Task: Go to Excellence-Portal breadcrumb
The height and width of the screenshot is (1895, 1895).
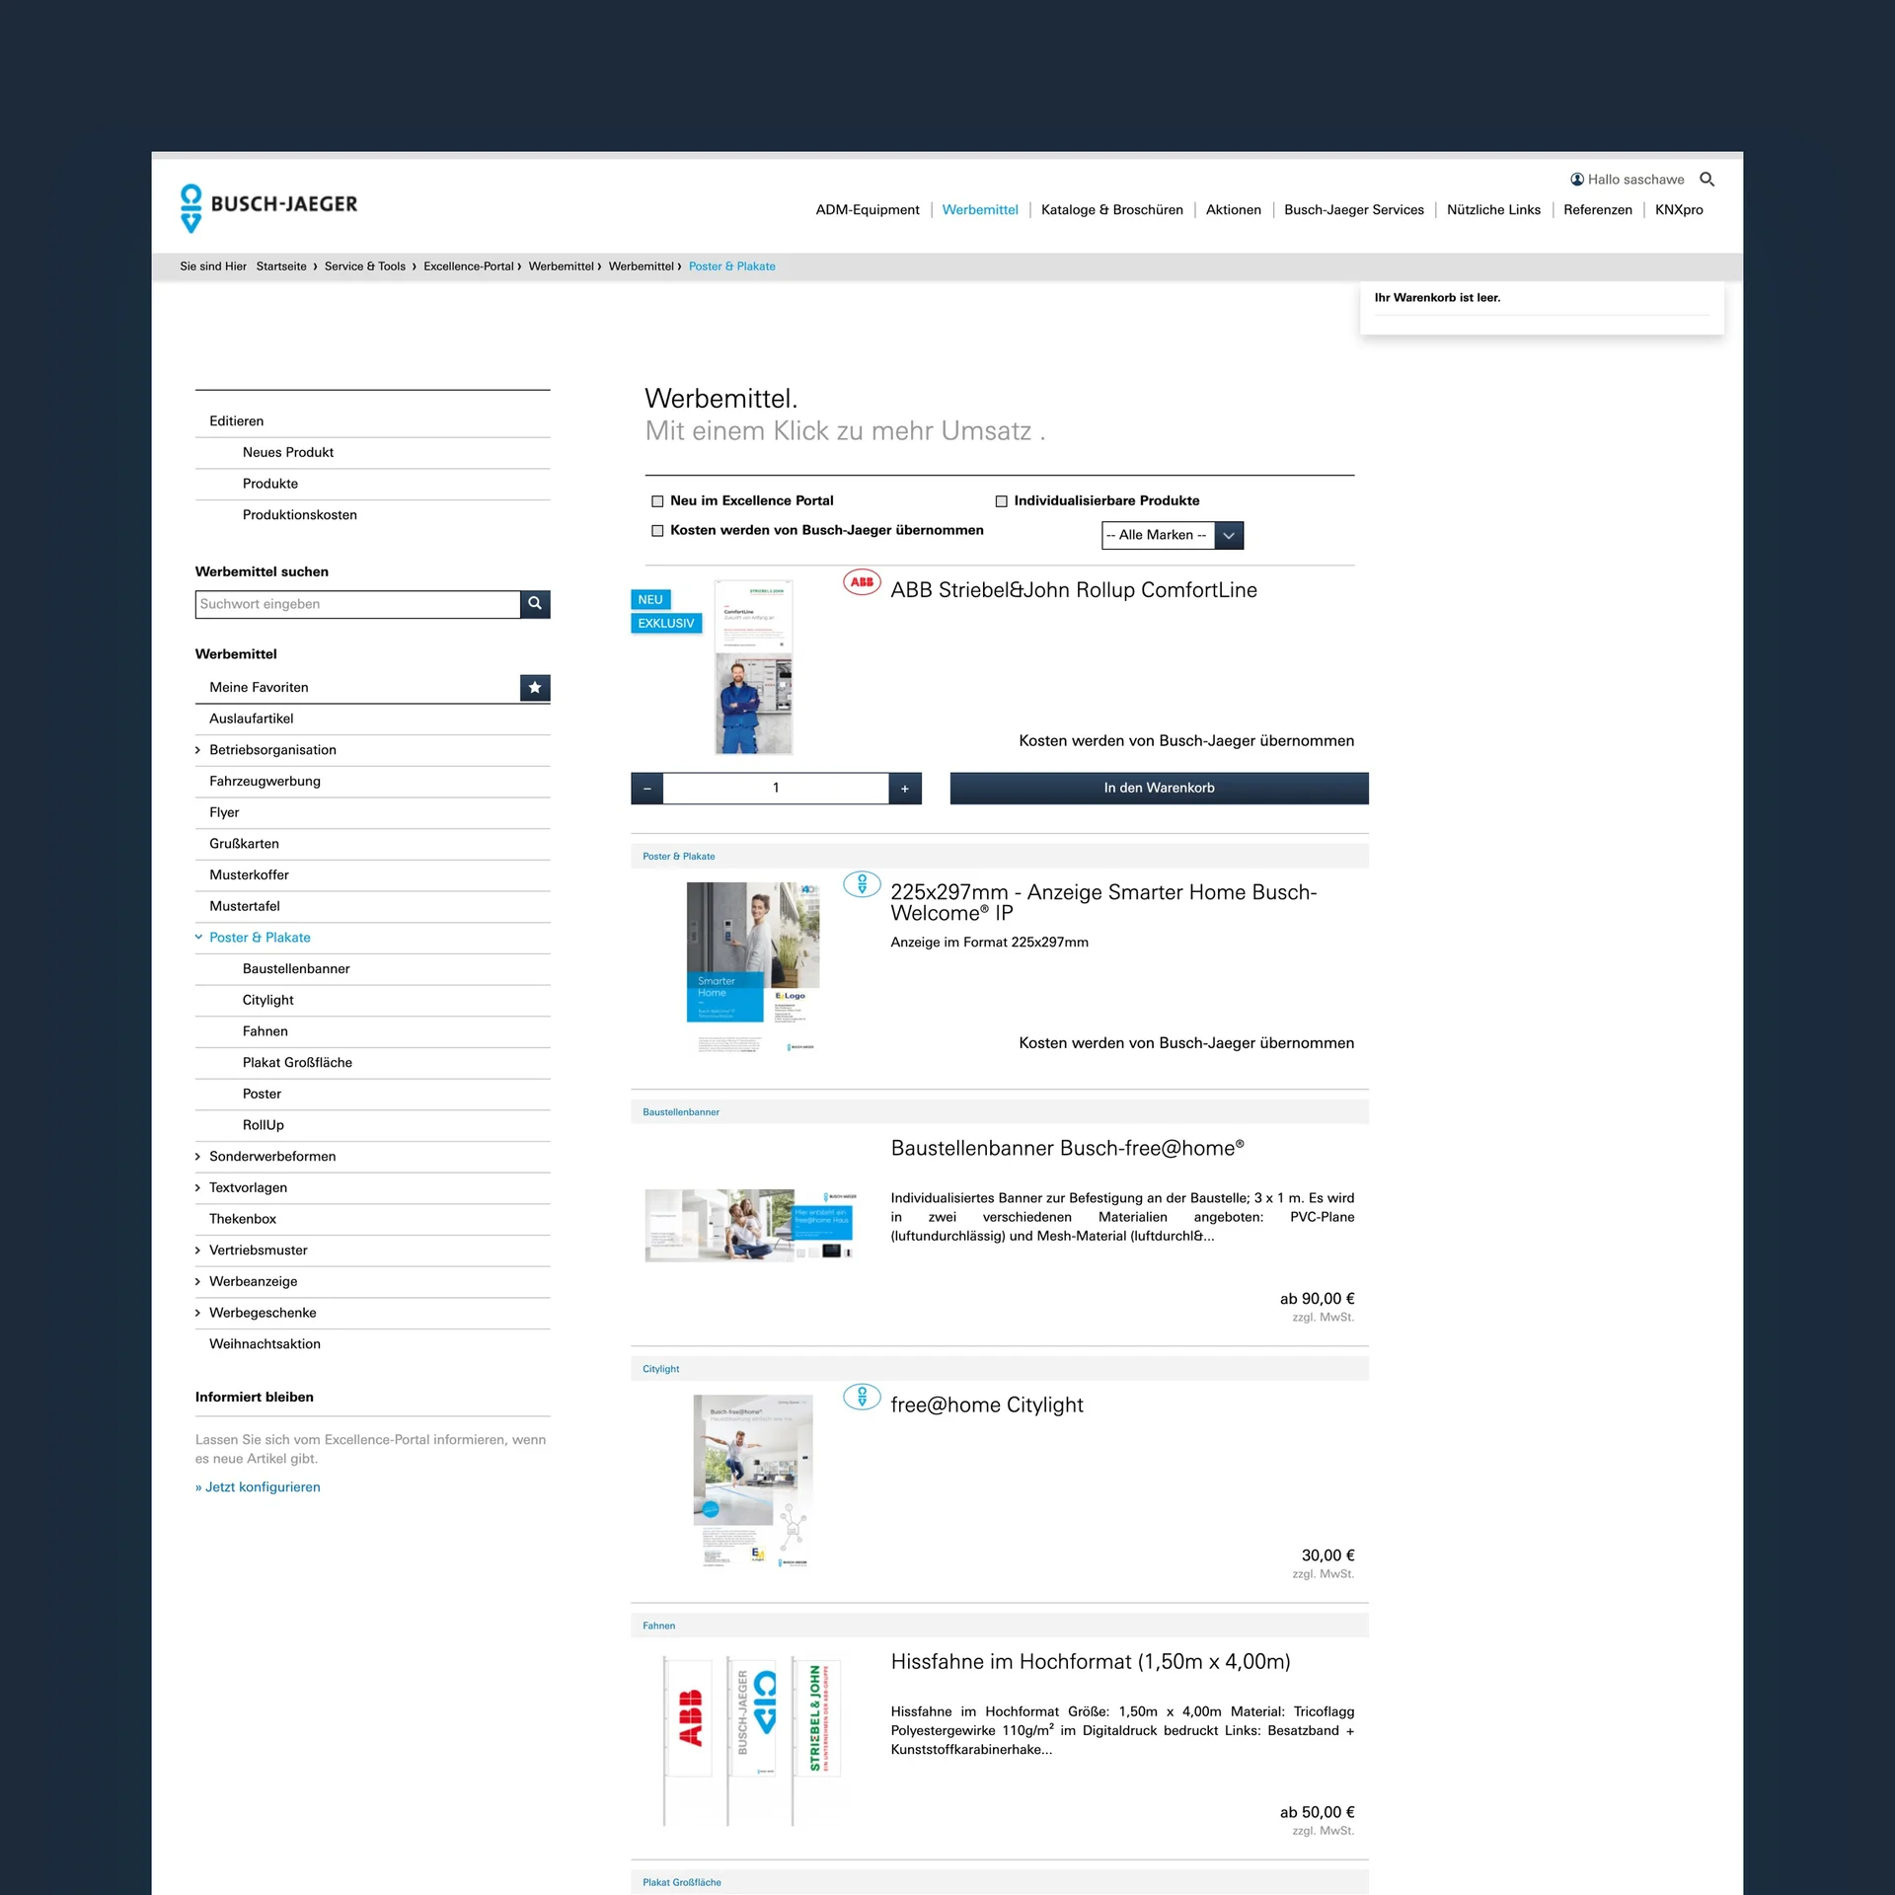Action: click(x=469, y=266)
